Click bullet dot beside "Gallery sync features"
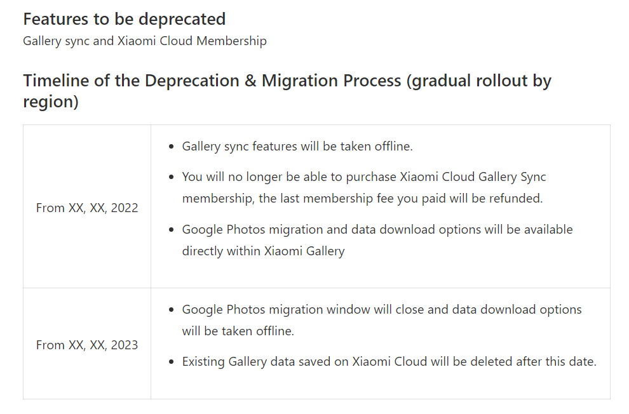This screenshot has height=414, width=629. [x=172, y=147]
